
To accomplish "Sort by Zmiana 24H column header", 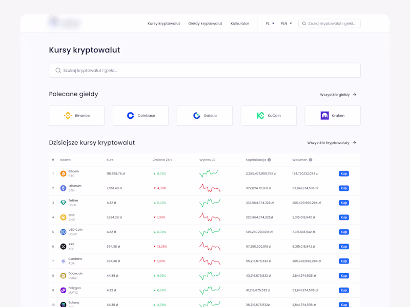I will (162, 160).
